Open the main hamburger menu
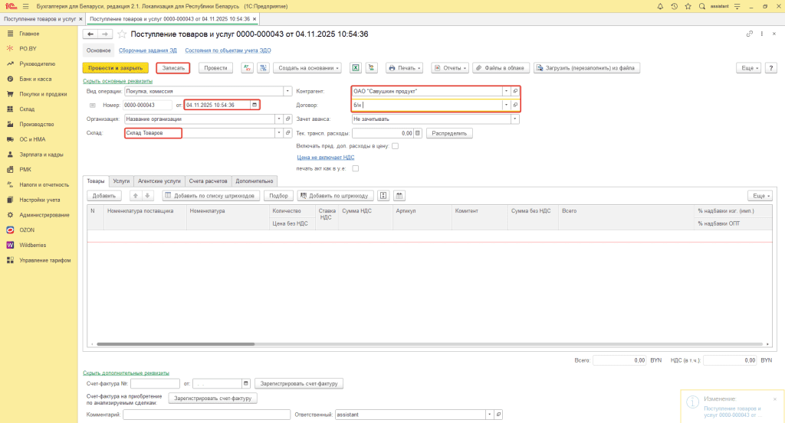This screenshot has width=785, height=423. click(x=25, y=6)
